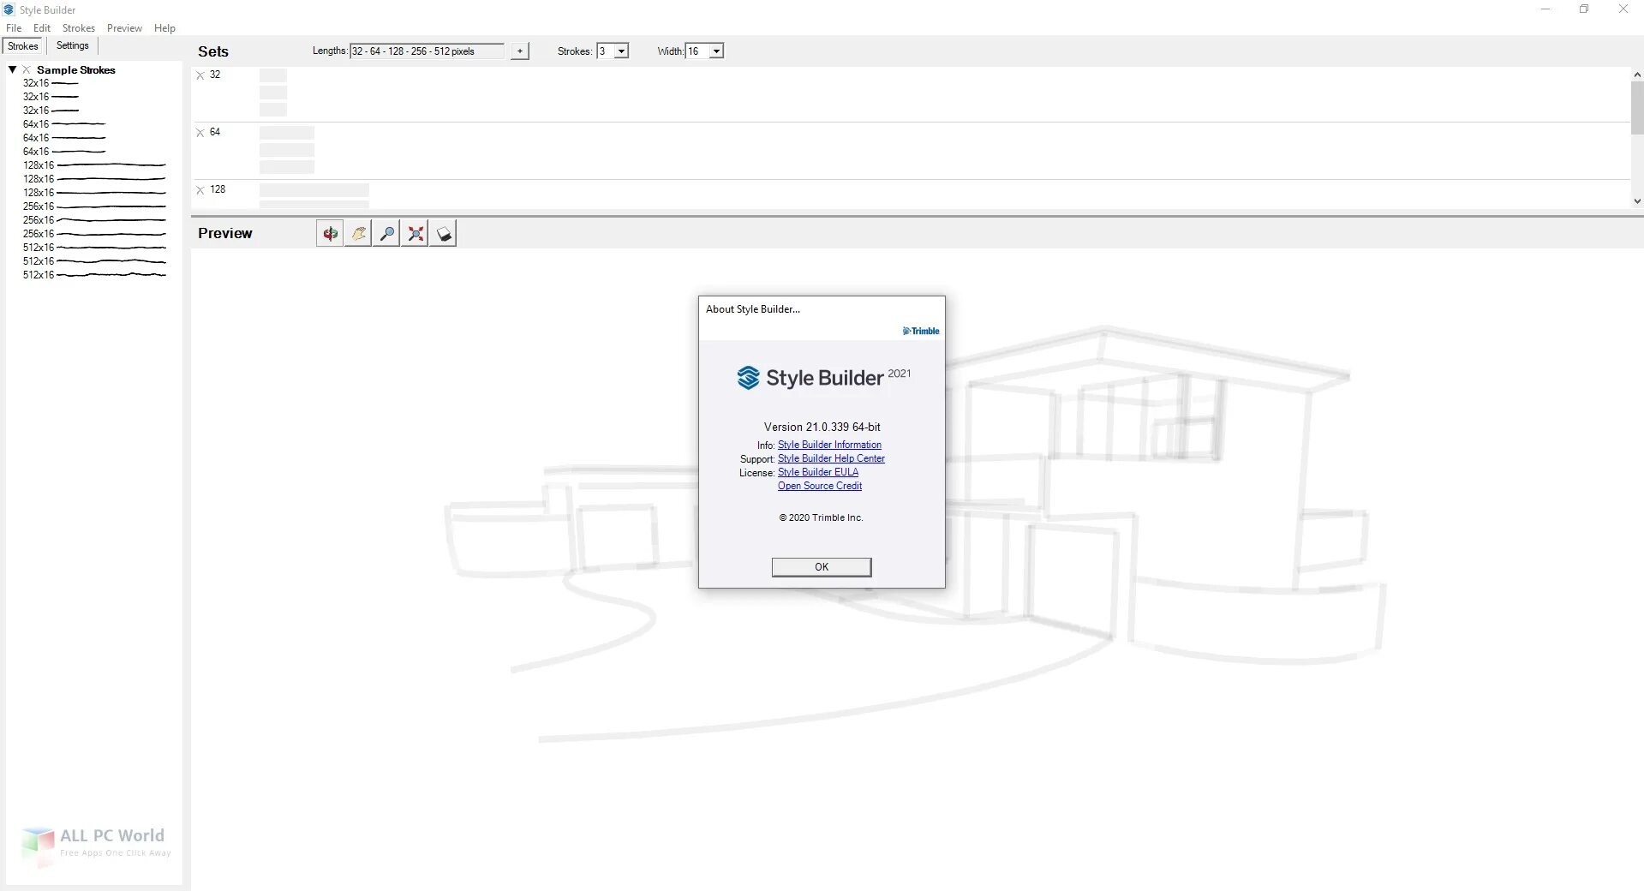Click the Zoom Extents icon

tap(415, 233)
